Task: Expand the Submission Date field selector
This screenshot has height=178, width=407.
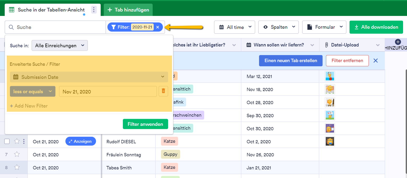Action: pyautogui.click(x=89, y=77)
